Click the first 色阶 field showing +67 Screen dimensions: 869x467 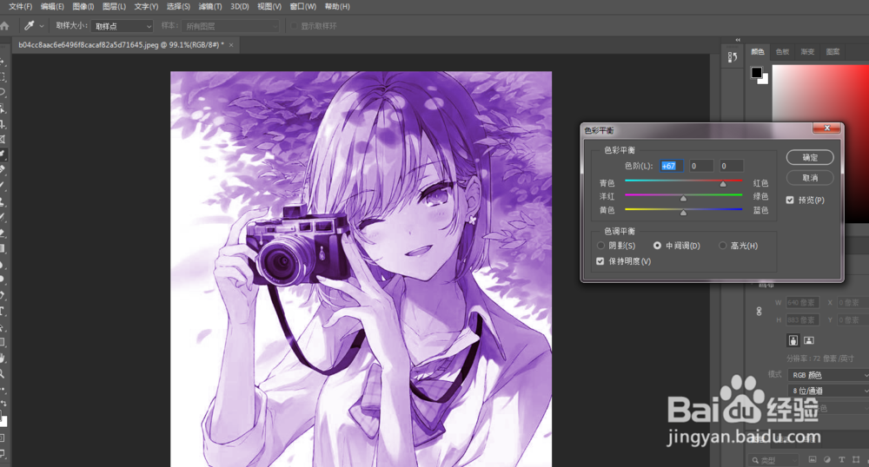(671, 166)
